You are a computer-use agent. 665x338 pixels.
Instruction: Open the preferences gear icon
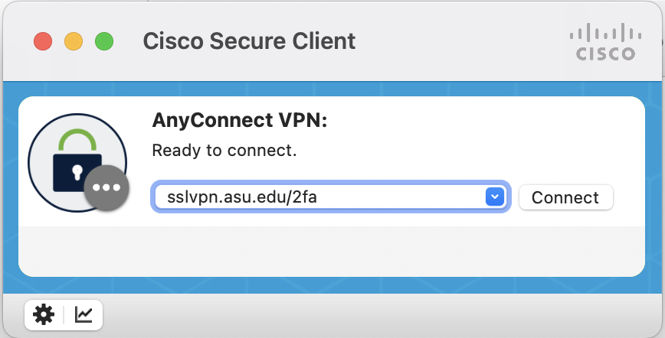[44, 314]
